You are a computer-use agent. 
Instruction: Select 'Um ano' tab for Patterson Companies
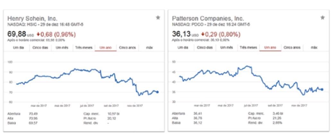click(x=270, y=47)
